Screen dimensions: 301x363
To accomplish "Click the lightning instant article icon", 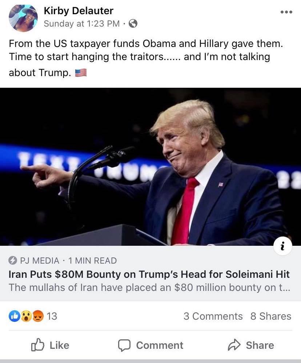I will tap(12, 260).
